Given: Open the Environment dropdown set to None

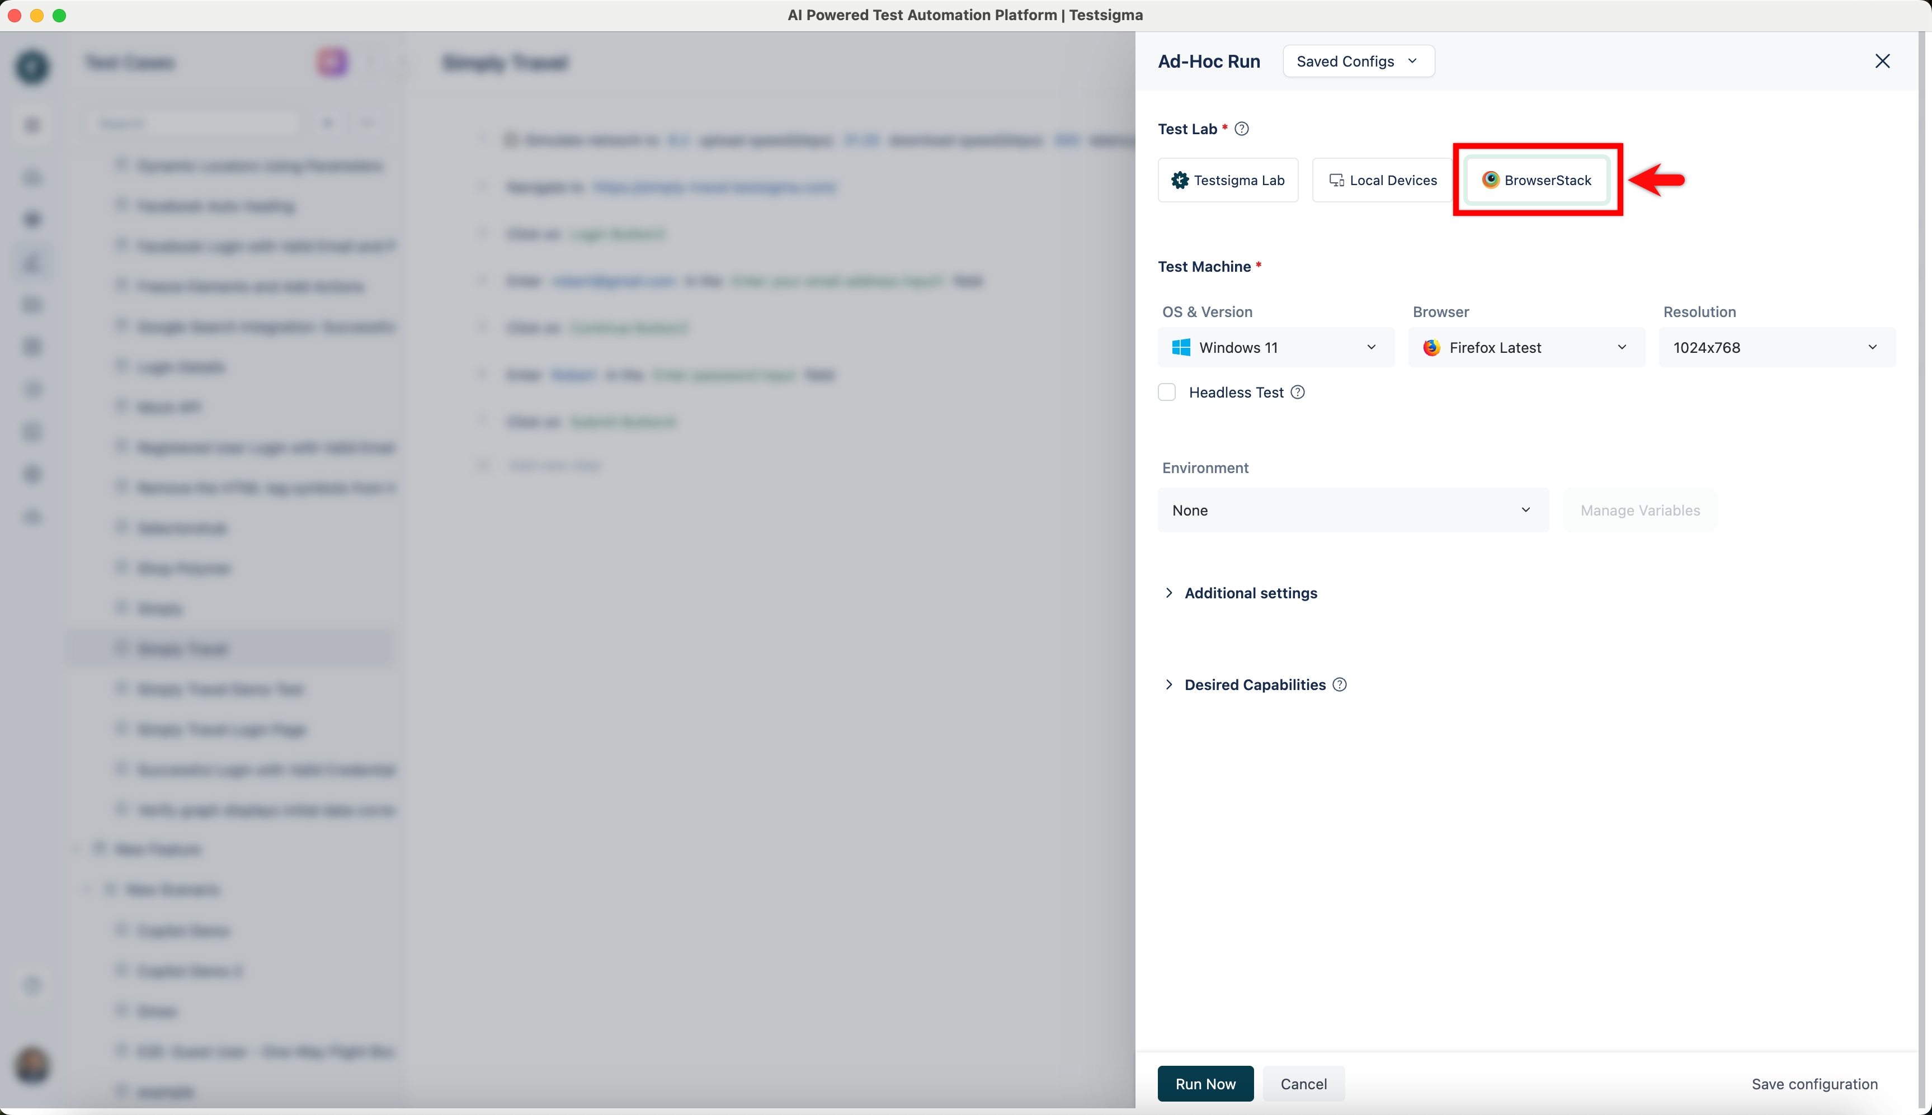Looking at the screenshot, I should (x=1352, y=509).
